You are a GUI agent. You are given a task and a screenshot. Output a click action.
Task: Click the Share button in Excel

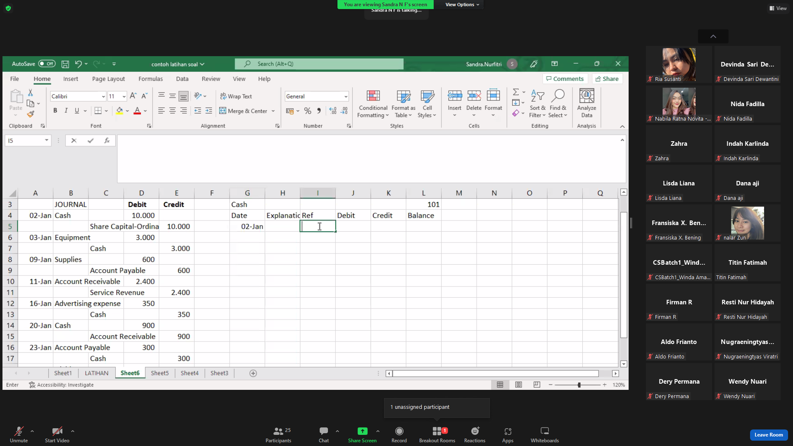607,78
